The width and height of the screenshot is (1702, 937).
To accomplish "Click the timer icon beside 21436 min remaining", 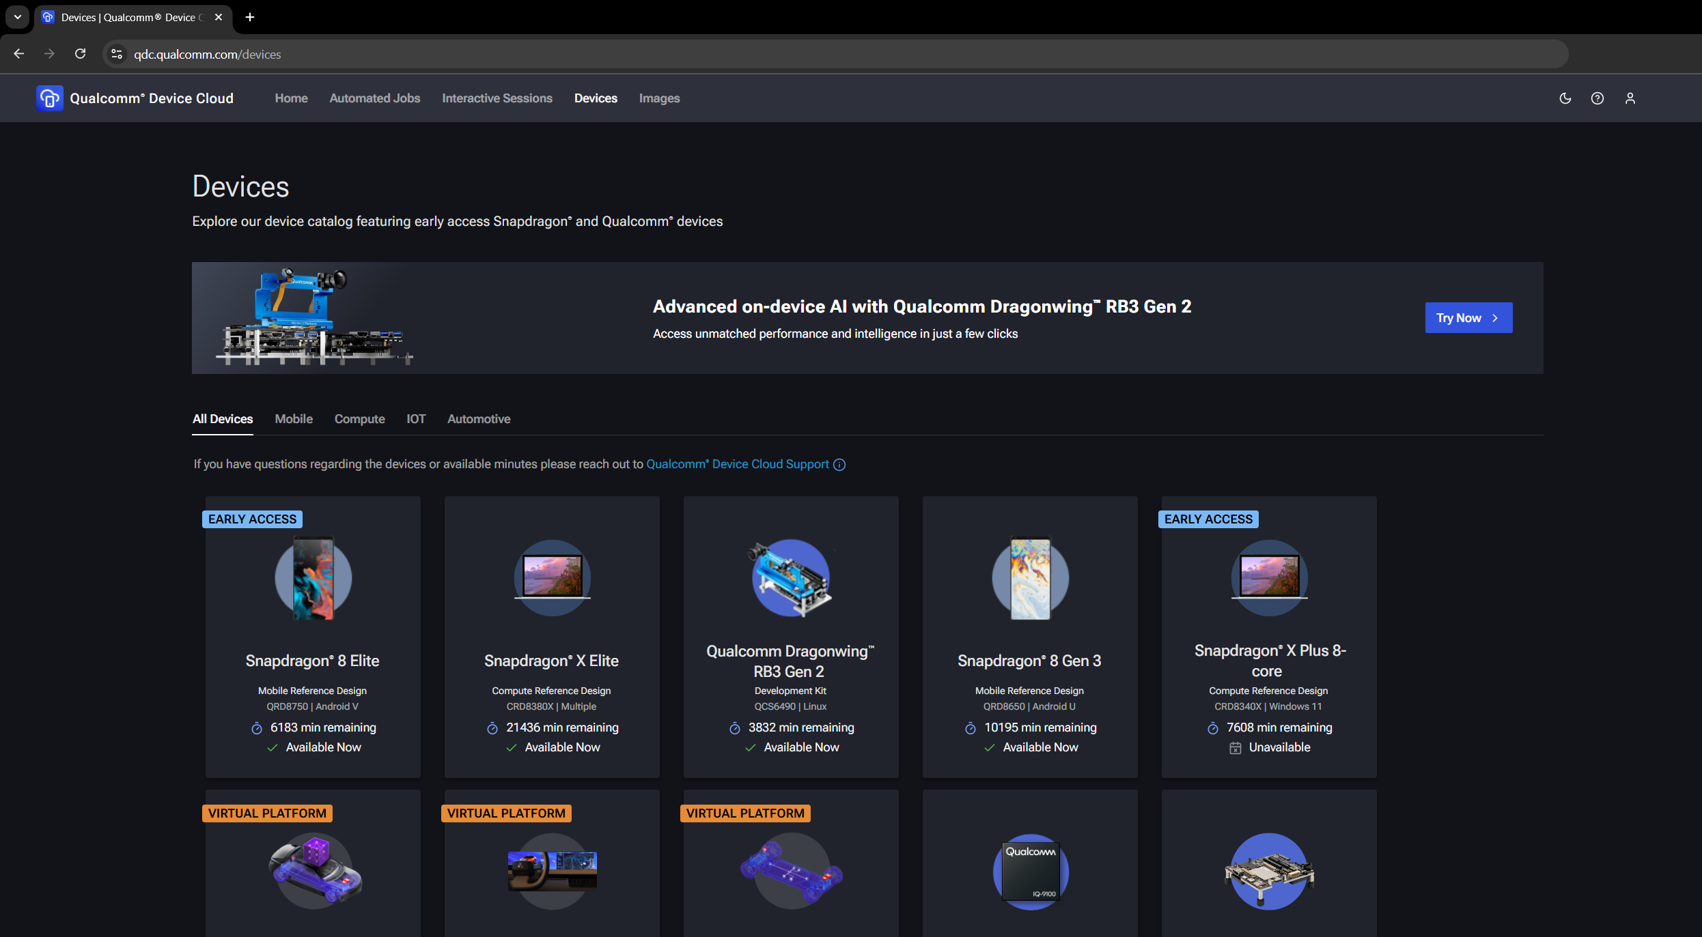I will tap(492, 728).
